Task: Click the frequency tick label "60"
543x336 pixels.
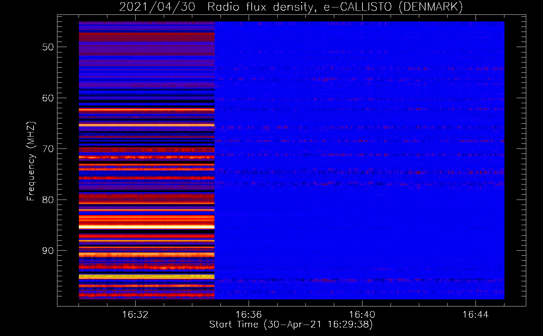Action: 48,98
